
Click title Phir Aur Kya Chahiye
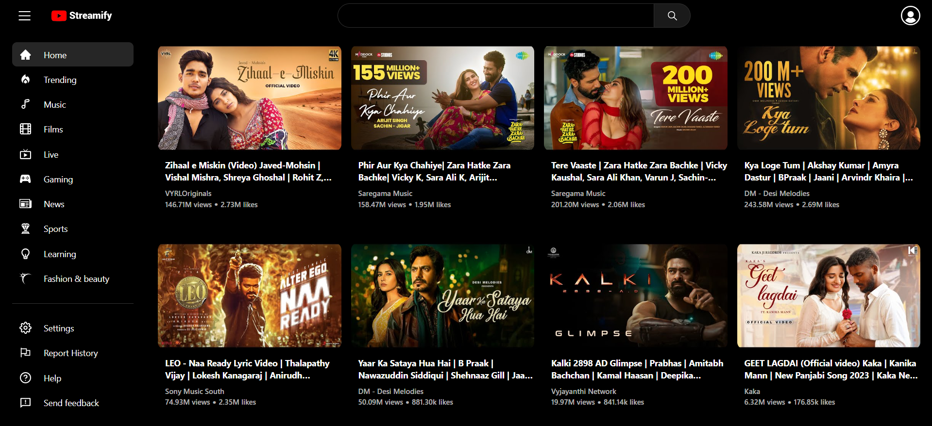tap(434, 171)
